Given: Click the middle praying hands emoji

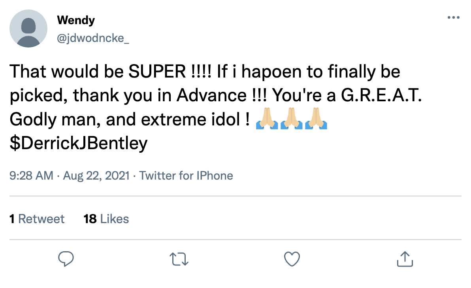Looking at the screenshot, I should click(291, 119).
